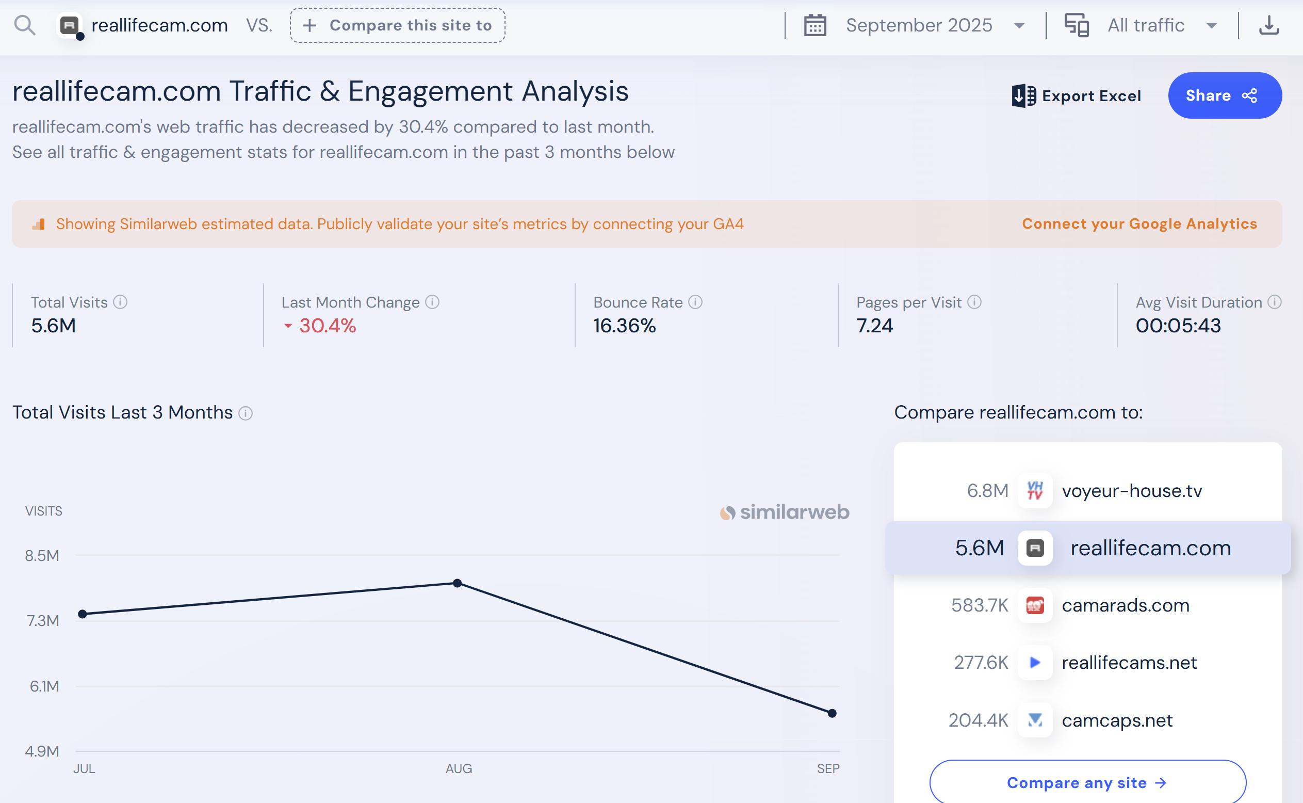
Task: Choose camcaps.net from the compare list
Action: [1117, 720]
